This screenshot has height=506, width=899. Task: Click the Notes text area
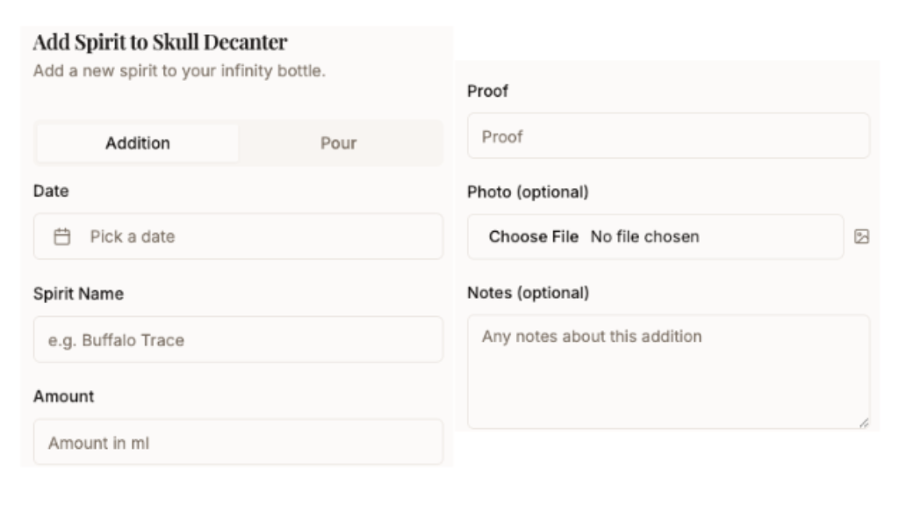coord(668,372)
